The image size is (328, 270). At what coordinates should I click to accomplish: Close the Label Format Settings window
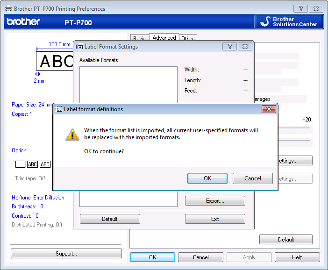pos(245,46)
